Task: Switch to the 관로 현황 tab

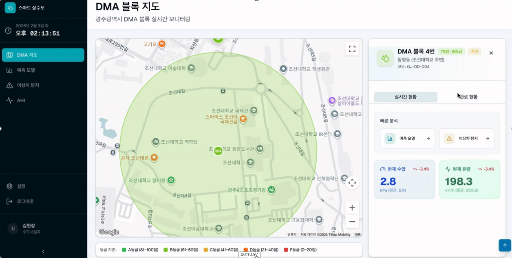Action: pyautogui.click(x=469, y=97)
